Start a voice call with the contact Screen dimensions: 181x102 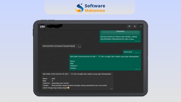135,26
